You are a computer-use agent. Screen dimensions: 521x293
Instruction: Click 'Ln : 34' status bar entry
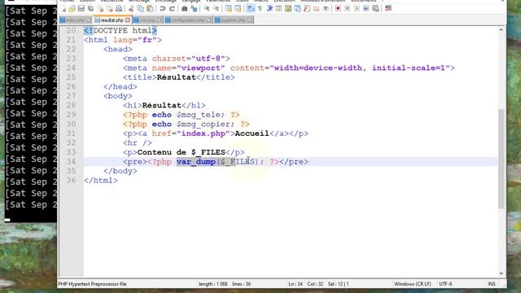coord(296,284)
